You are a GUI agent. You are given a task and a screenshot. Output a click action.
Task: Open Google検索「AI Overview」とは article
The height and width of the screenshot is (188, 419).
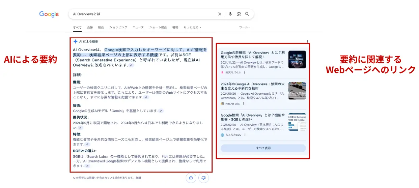[x=253, y=117]
